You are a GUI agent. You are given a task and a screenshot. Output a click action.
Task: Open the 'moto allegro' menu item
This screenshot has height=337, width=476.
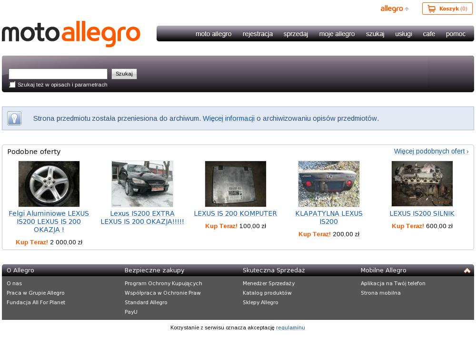tap(213, 34)
